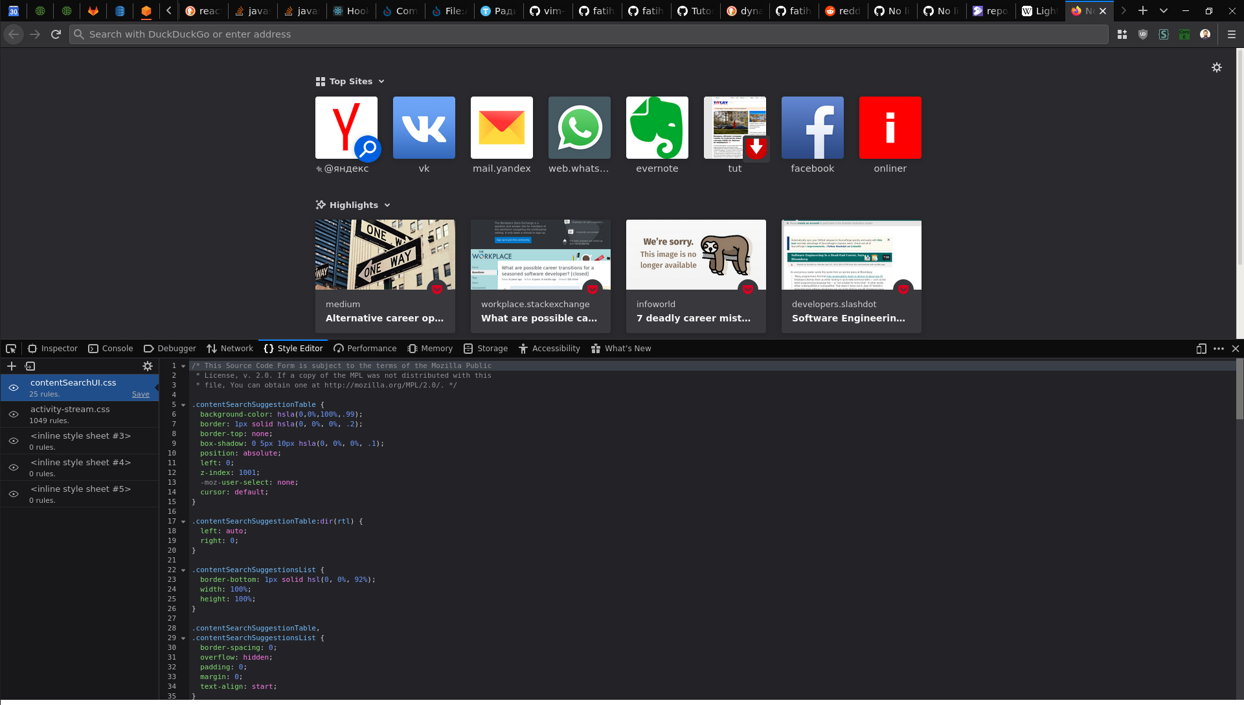The height and width of the screenshot is (705, 1244).
Task: Fold the .contentSearchSuggestionTable rule at line 5
Action: pos(183,405)
